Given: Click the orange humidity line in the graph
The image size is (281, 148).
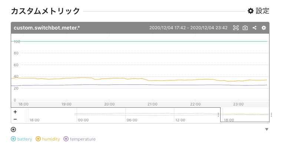Looking at the screenshot, I should (x=111, y=78).
